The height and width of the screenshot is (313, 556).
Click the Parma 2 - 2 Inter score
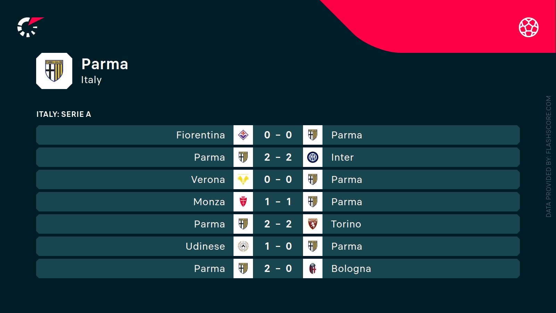278,157
